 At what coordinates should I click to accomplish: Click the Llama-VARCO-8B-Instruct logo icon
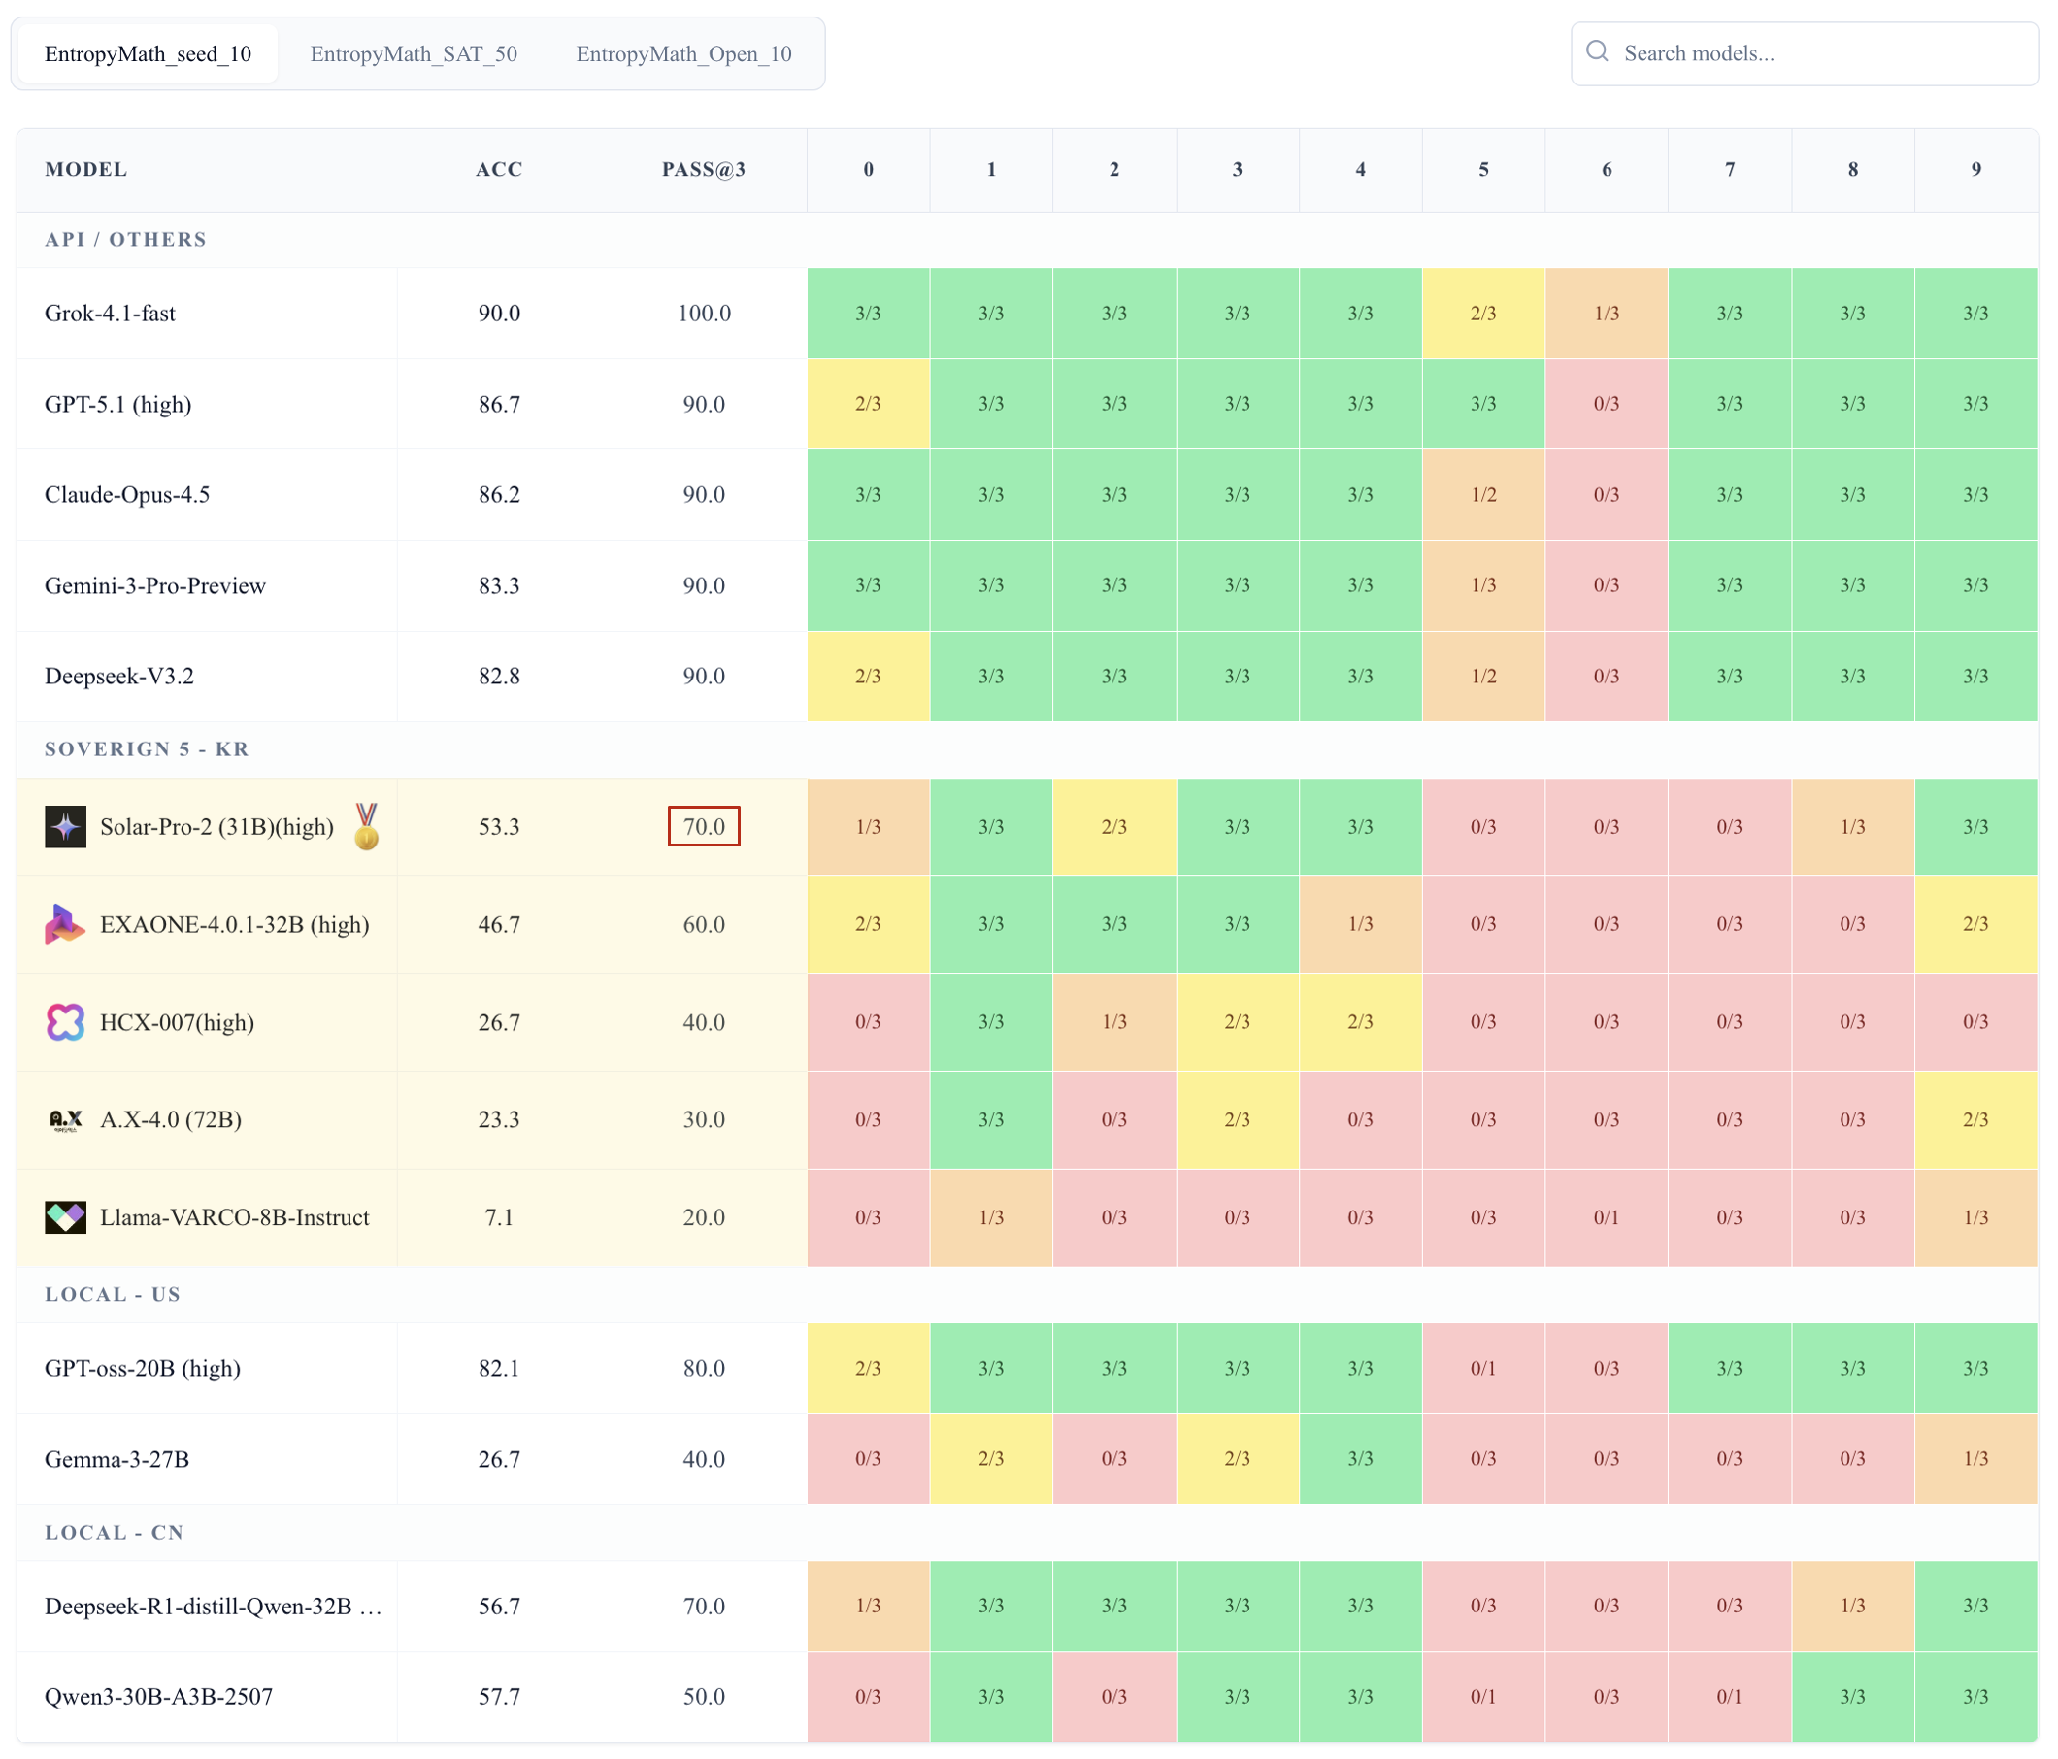pyautogui.click(x=66, y=1216)
